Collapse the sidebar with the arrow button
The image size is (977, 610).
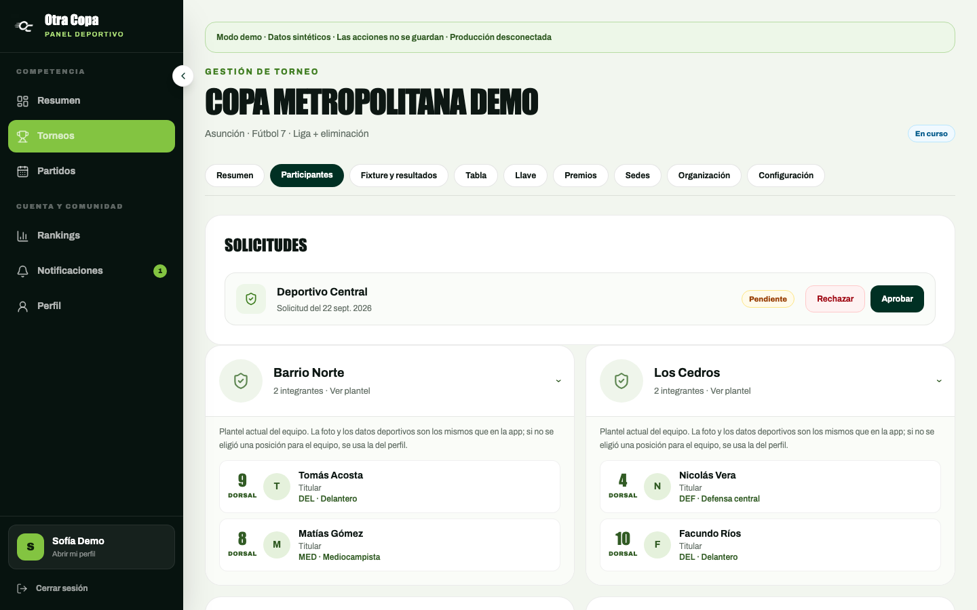click(183, 76)
